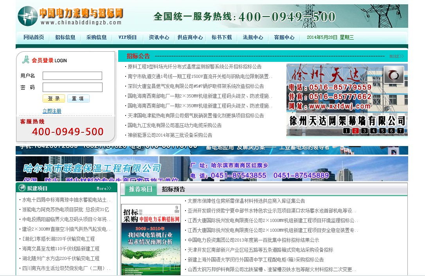Select VIP项目 in the navigation bar
The width and height of the screenshot is (425, 276).
click(128, 38)
